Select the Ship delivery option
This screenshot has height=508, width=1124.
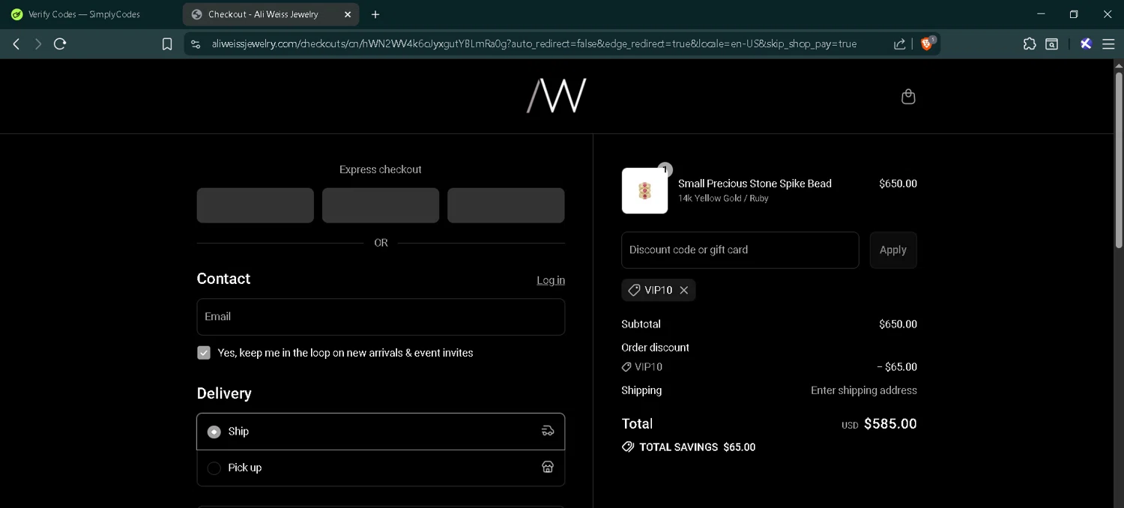click(381, 432)
